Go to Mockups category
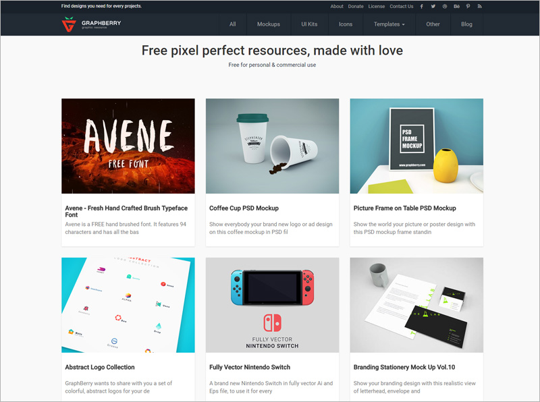This screenshot has width=540, height=402. click(x=269, y=24)
